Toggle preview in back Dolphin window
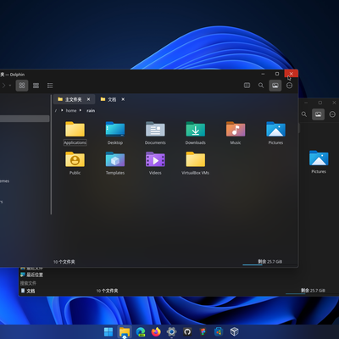339x339 pixels. tap(318, 114)
